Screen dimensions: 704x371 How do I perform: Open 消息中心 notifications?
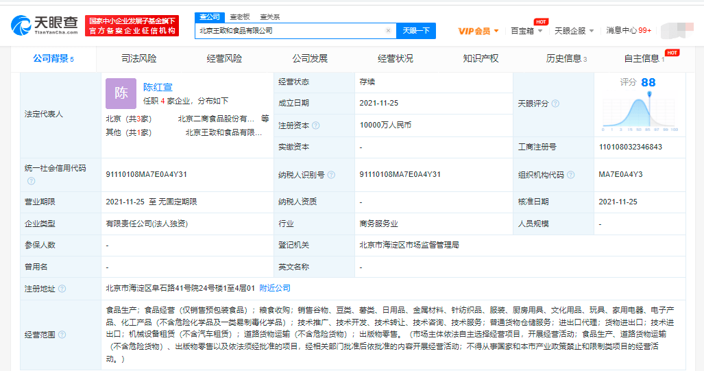629,31
